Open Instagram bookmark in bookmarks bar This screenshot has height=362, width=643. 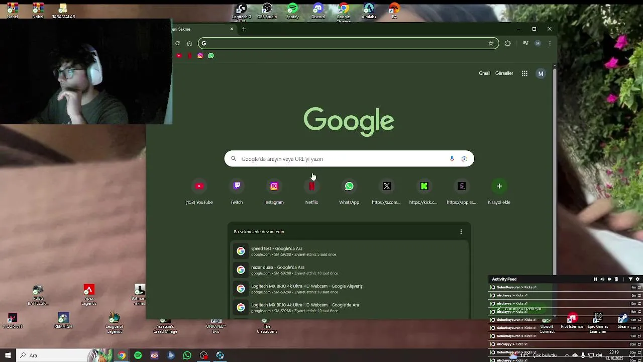[200, 56]
